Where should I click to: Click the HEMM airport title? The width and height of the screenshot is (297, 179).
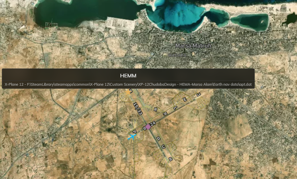click(x=128, y=76)
